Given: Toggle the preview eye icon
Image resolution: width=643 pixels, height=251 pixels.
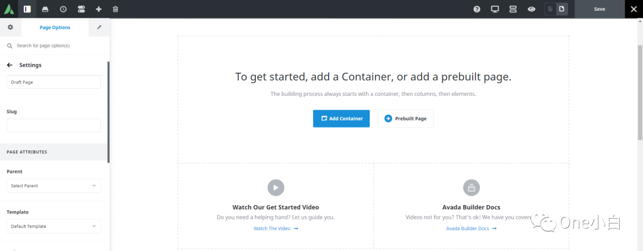Looking at the screenshot, I should [531, 9].
